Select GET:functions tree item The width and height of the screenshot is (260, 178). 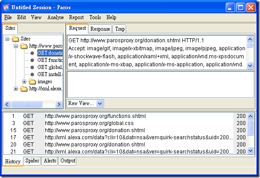[x=50, y=60]
